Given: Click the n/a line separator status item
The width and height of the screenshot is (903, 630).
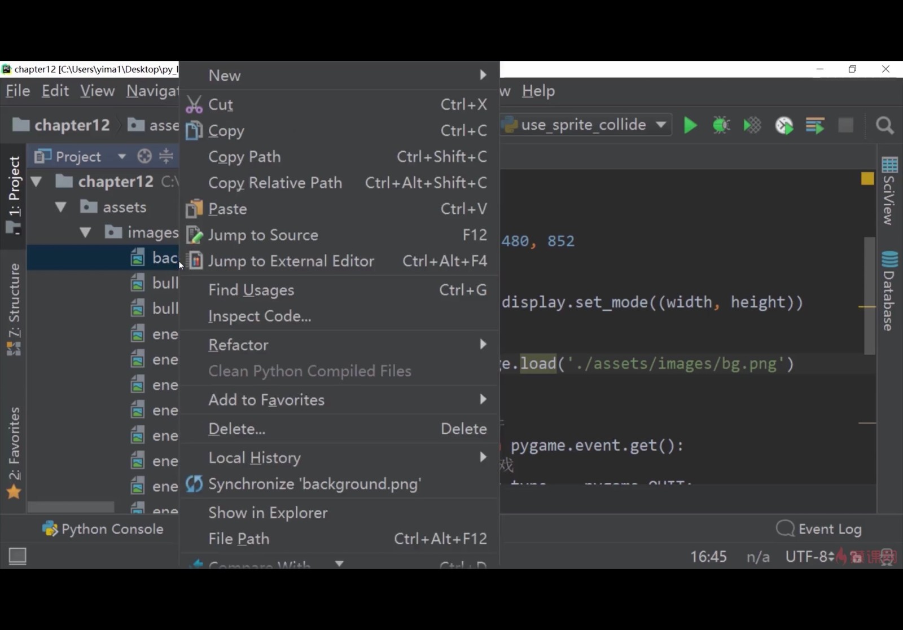Looking at the screenshot, I should 757,557.
